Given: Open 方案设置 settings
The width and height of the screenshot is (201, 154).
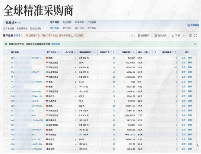Looking at the screenshot, I should click(8, 28).
